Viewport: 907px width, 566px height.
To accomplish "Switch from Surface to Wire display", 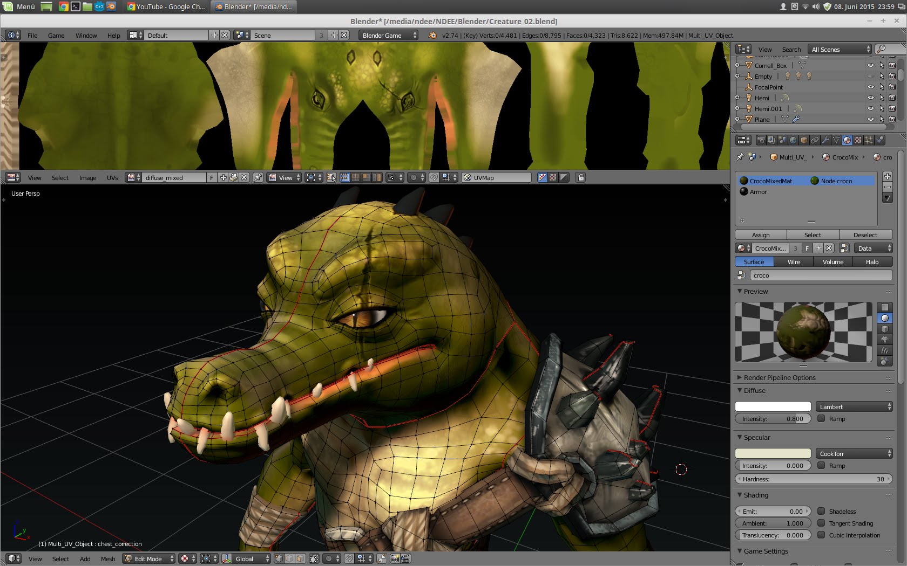I will coord(793,261).
